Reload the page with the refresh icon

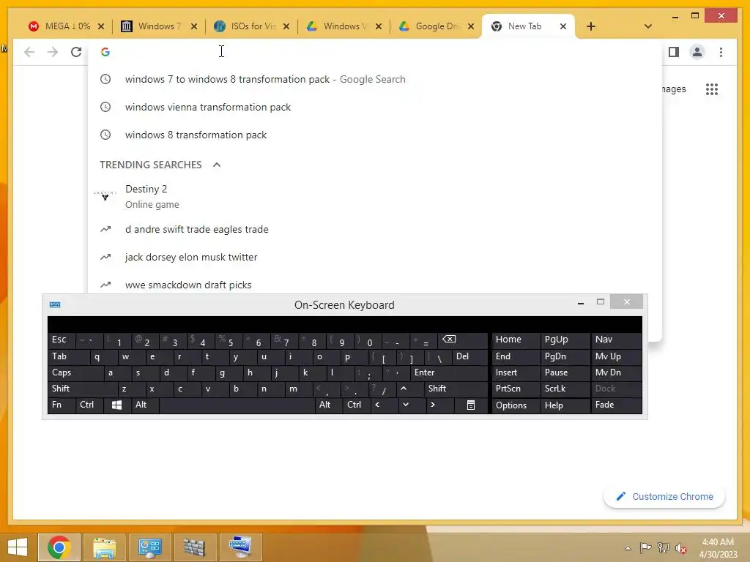tap(76, 52)
